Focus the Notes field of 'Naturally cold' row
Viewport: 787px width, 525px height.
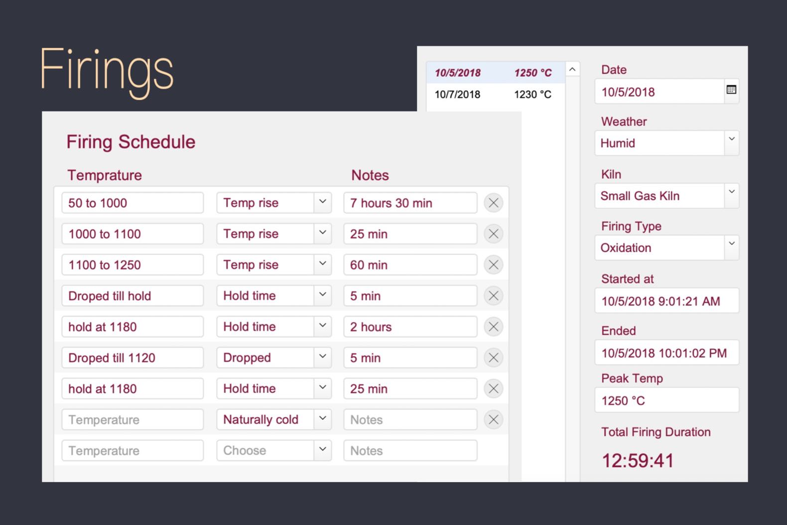410,419
